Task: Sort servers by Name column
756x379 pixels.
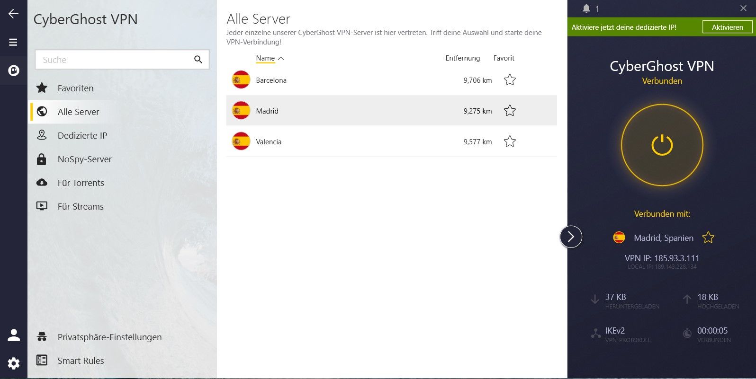Action: [265, 58]
